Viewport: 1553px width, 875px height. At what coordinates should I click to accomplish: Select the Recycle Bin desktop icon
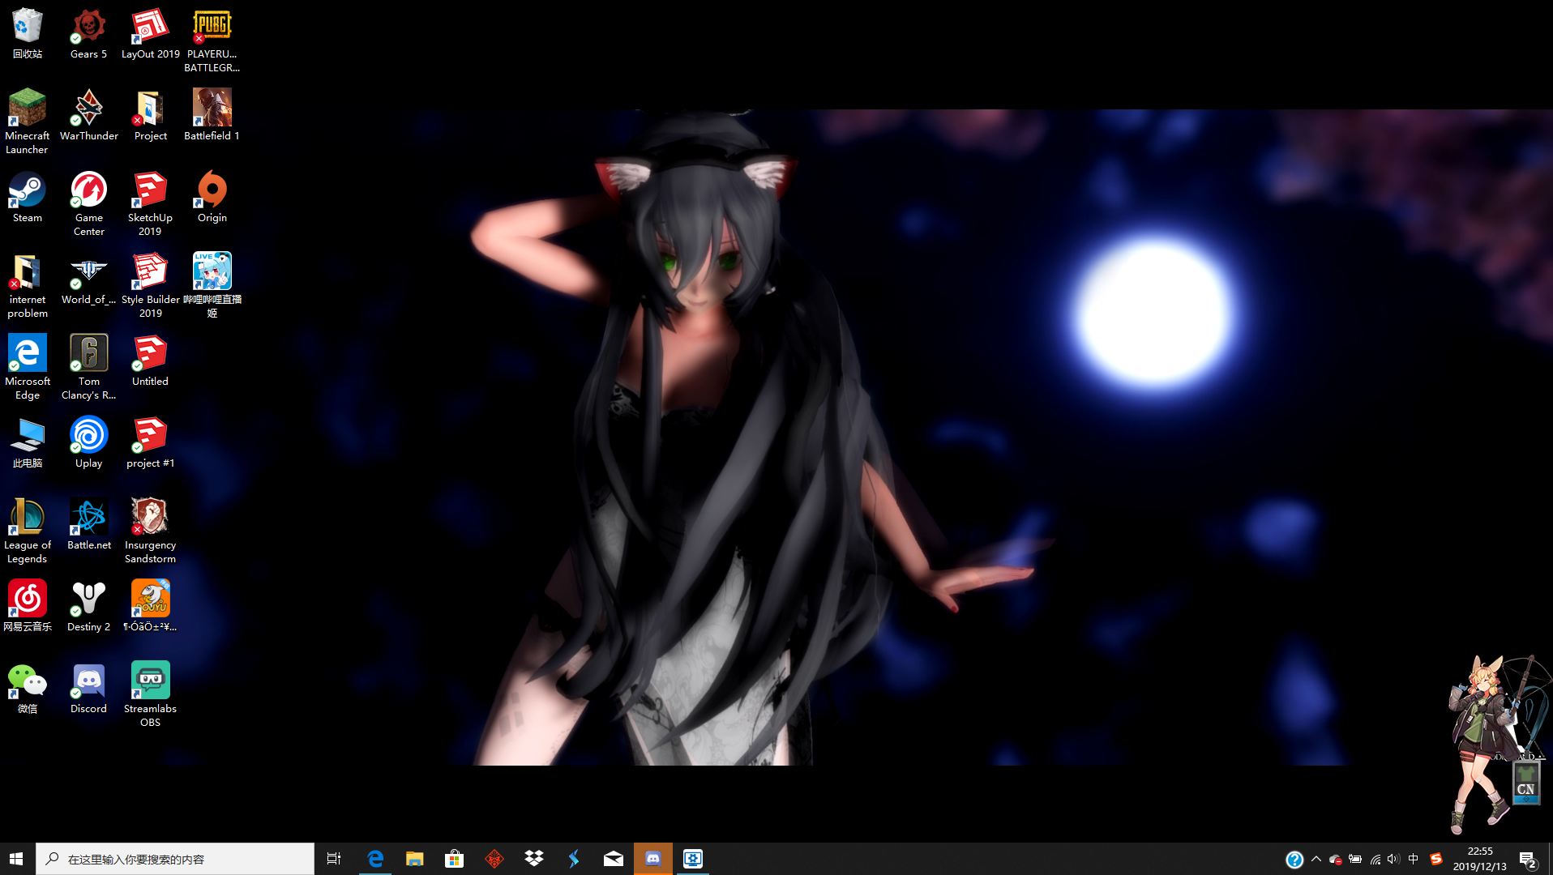click(27, 33)
